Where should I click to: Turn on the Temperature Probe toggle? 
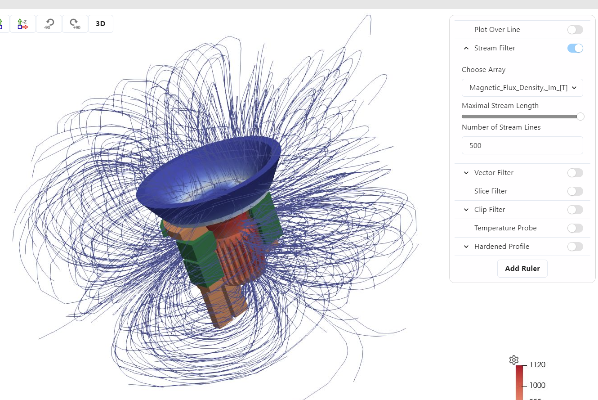click(x=575, y=228)
